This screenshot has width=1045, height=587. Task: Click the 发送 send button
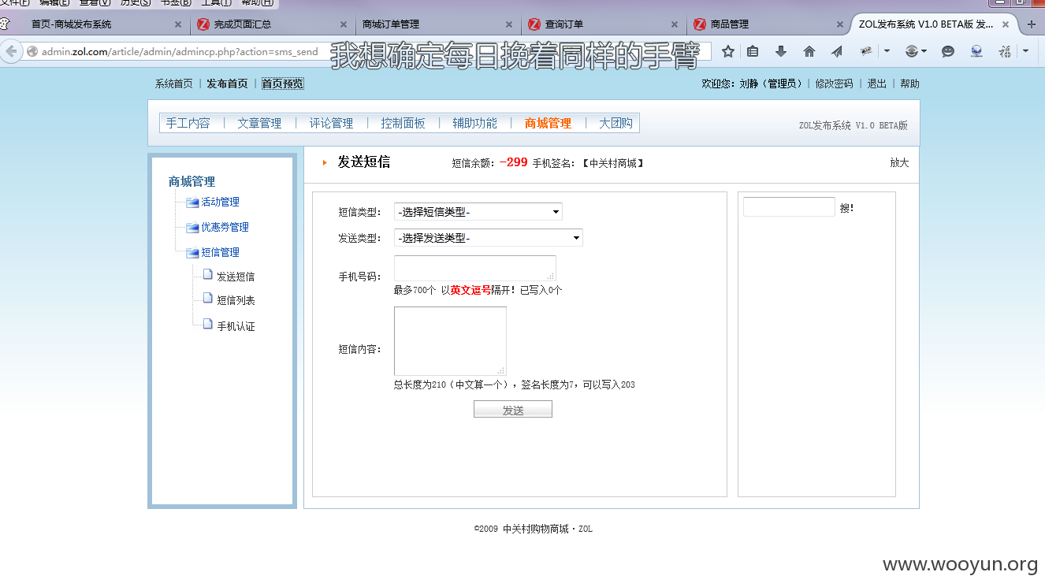point(513,410)
